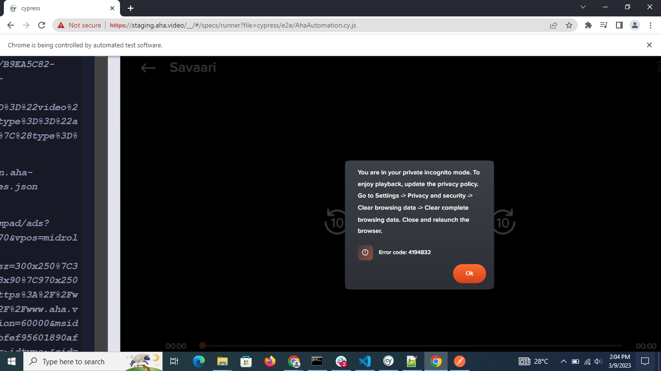This screenshot has height=371, width=661.
Task: Open a new tab with plus button
Action: [x=131, y=8]
